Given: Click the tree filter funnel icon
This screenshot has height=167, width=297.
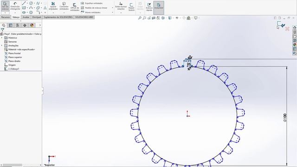Looking at the screenshot, I should point(2,30).
